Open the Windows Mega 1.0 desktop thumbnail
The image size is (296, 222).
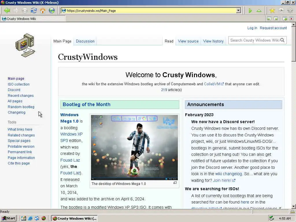(x=134, y=147)
